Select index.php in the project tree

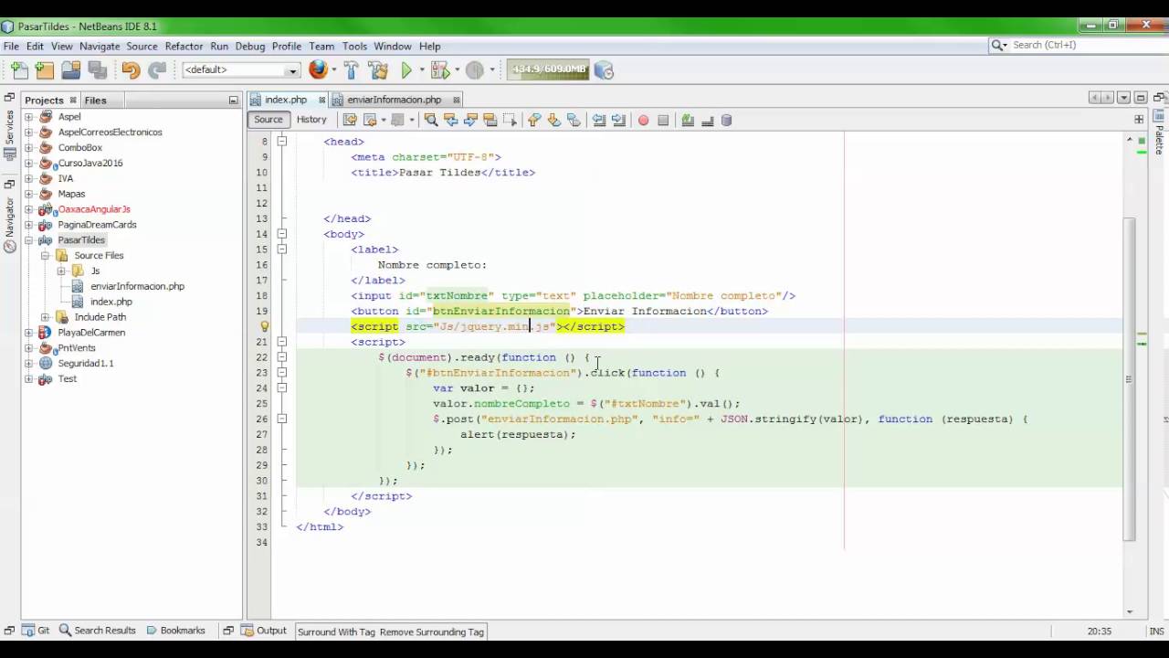pos(111,302)
